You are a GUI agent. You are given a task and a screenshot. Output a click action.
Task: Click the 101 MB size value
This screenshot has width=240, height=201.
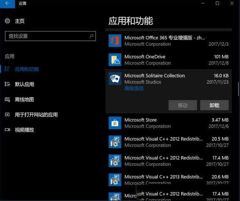click(221, 57)
